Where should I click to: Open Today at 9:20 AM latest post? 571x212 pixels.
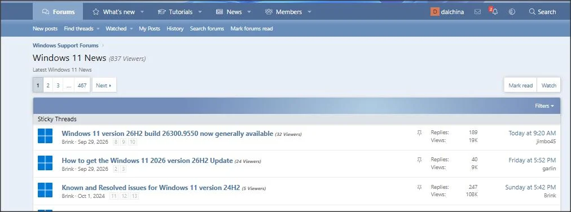coord(532,133)
